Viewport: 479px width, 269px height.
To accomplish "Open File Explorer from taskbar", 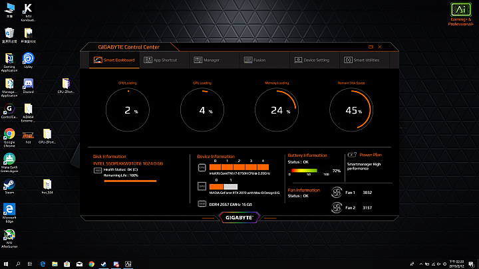I will click(x=55, y=264).
